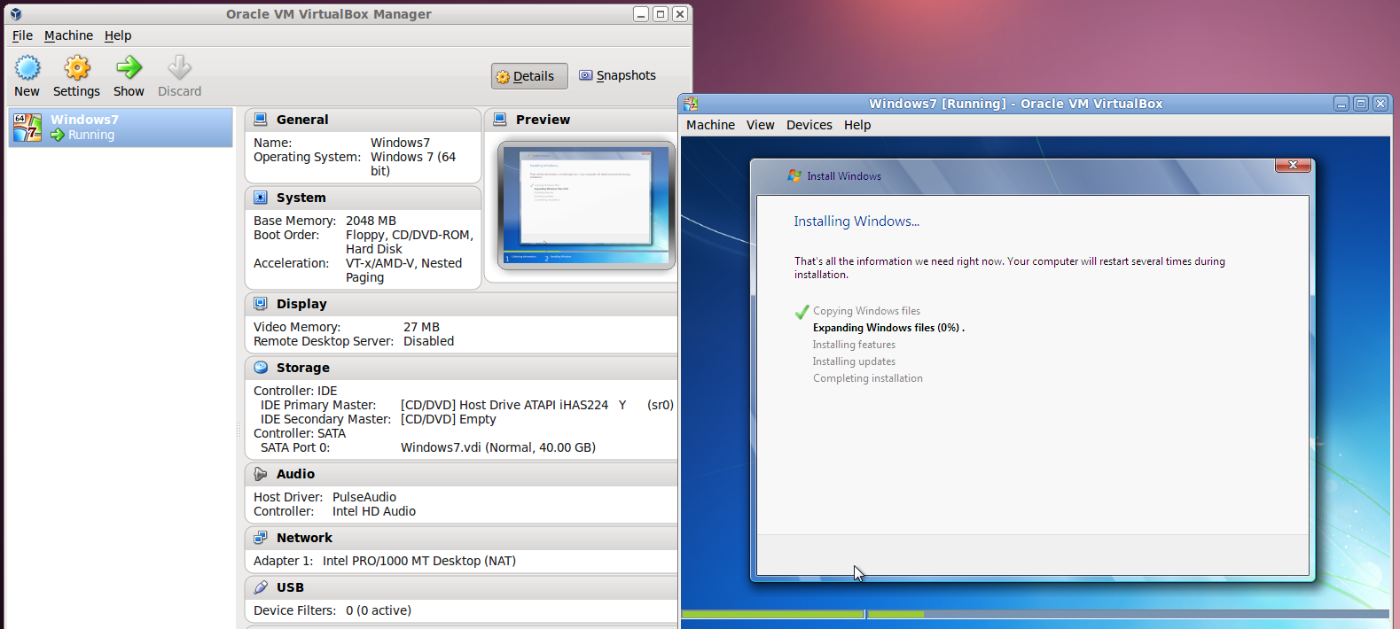The height and width of the screenshot is (629, 1400).
Task: Click the Windows7 VM window titlebar icon
Action: [692, 104]
